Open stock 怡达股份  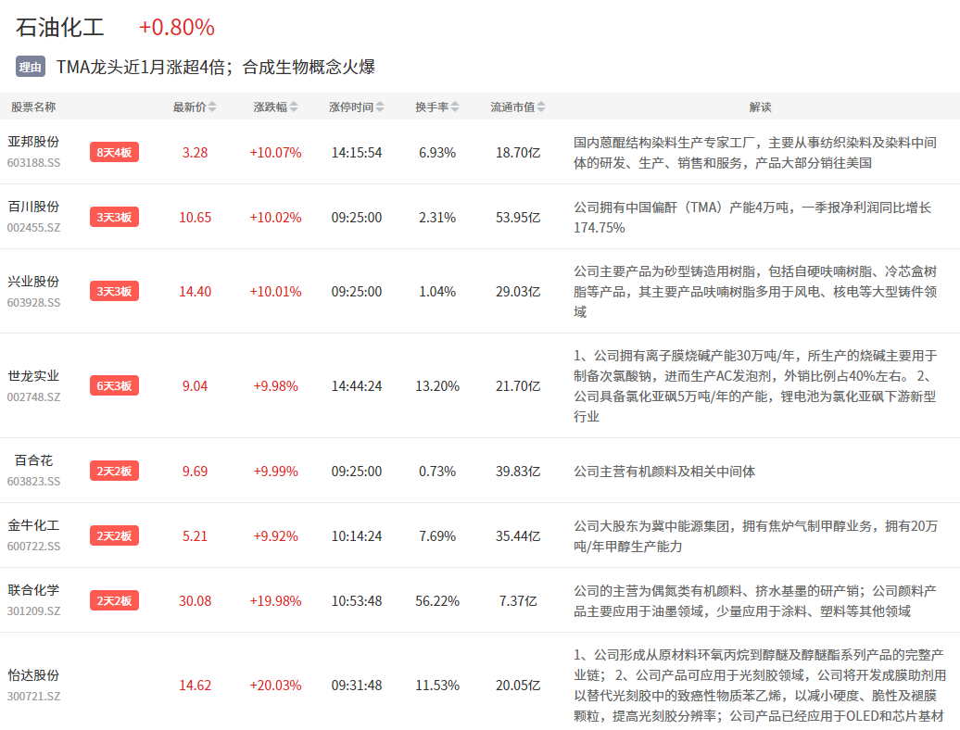33,675
